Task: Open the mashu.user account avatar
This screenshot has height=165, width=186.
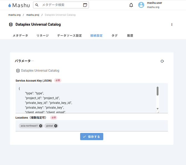Action: pos(141,5)
